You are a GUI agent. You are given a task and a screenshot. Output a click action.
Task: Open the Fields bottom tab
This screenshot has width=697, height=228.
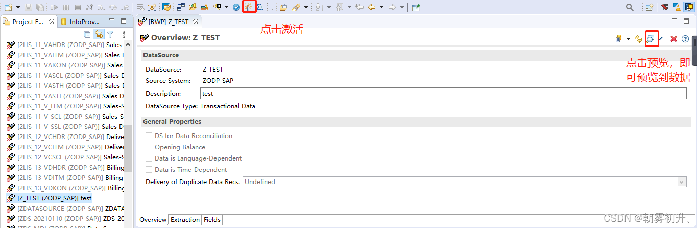click(212, 220)
